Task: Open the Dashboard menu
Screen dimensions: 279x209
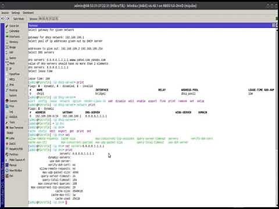Action: click(28, 13)
